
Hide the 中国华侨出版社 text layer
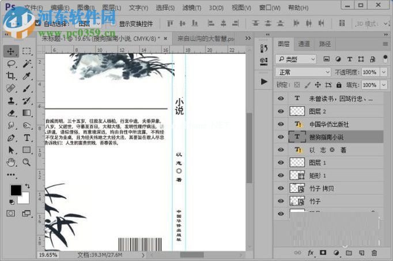281,124
